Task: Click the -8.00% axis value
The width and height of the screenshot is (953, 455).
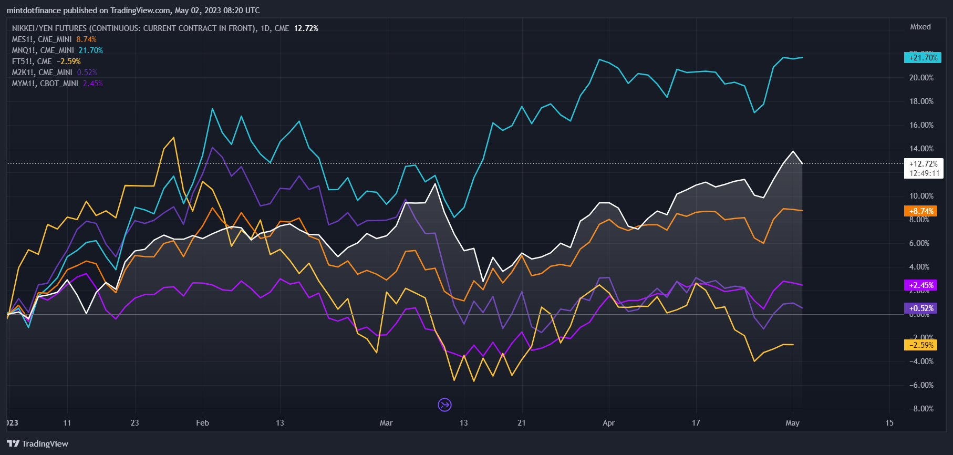Action: (921, 409)
